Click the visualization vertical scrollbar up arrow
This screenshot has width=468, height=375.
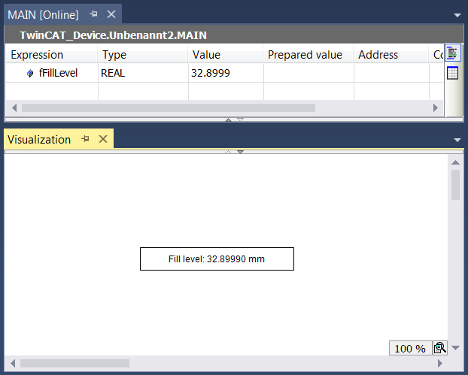pyautogui.click(x=455, y=162)
